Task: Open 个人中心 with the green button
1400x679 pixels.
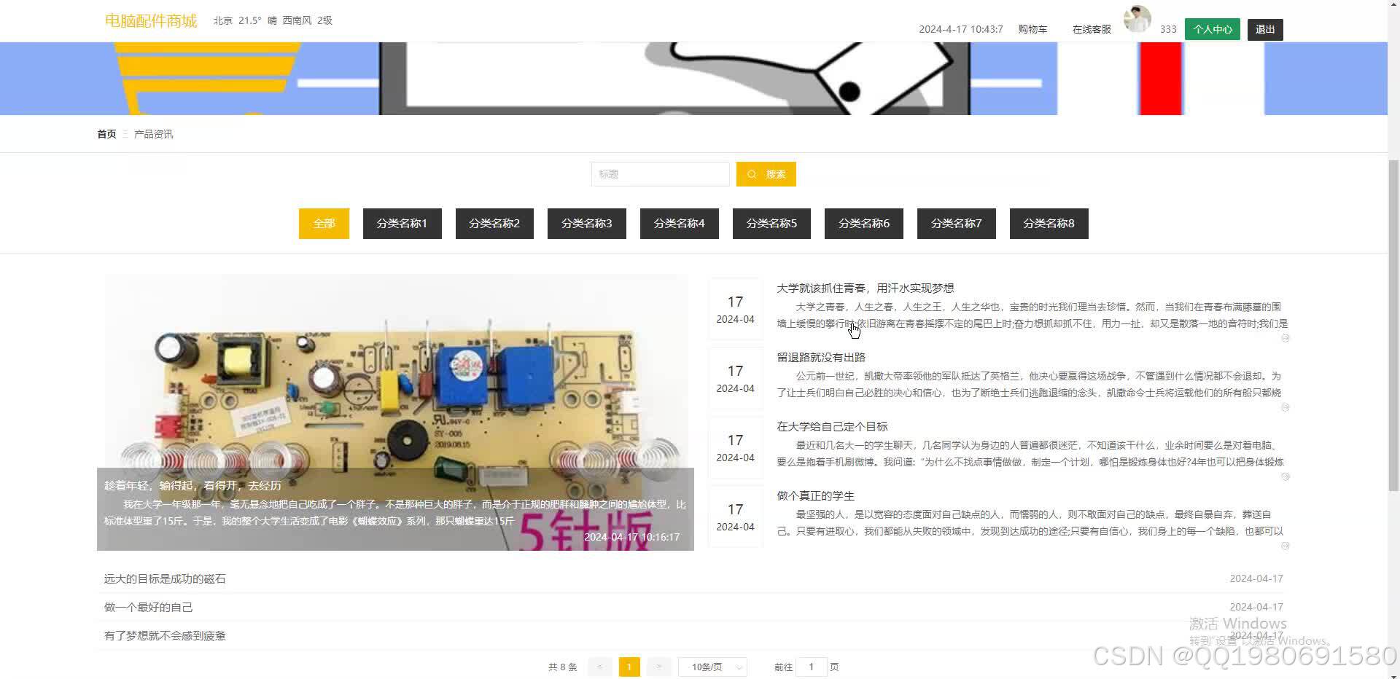Action: (1212, 29)
